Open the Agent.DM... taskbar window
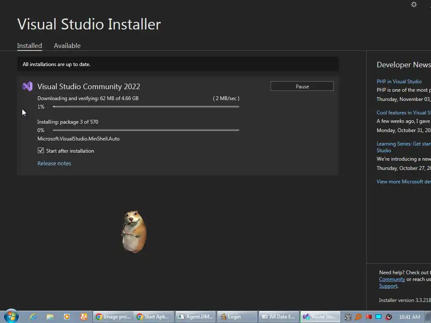Screen dimensions: 431x323 click(x=195, y=317)
